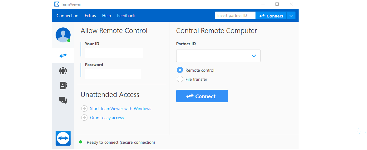Click the large blue Connect button
The image size is (367, 150).
coord(202,96)
